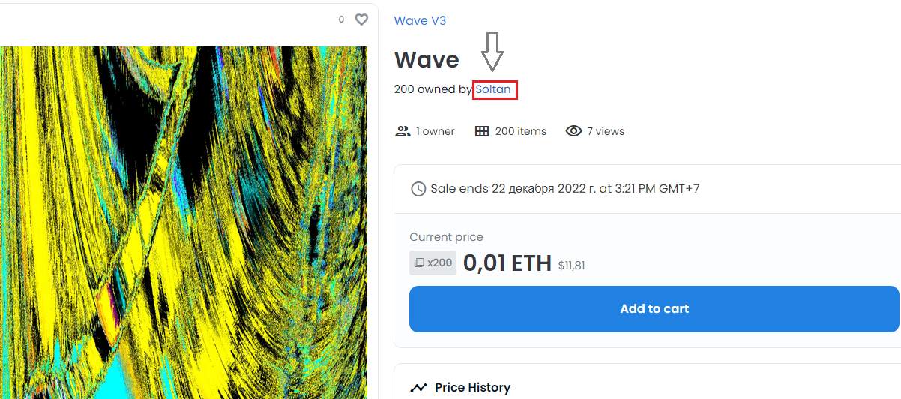This screenshot has height=399, width=901.
Task: Add the Wave NFT to cart
Action: 654,308
